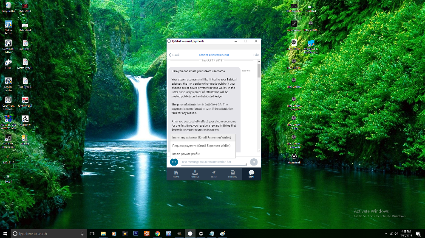
Task: Click Edit in the chat header
Action: 256,55
